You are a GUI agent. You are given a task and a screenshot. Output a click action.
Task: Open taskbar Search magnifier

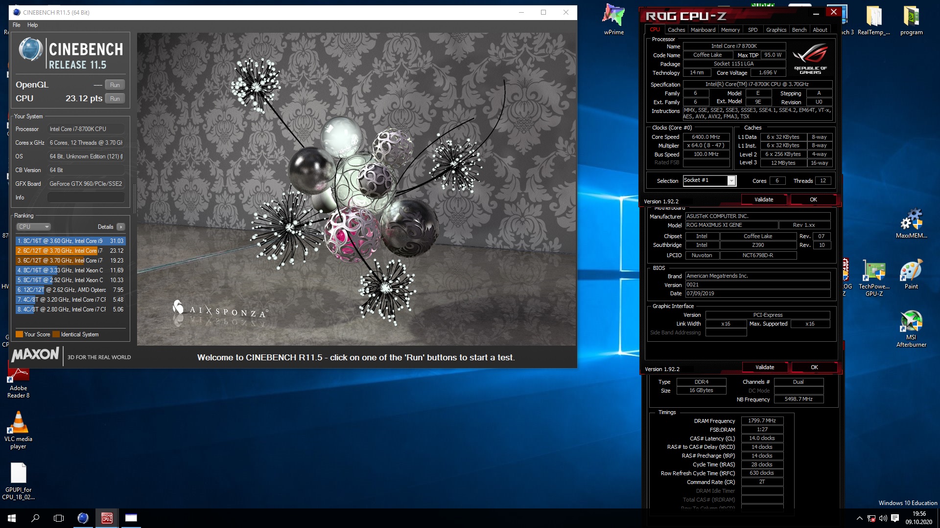(35, 518)
